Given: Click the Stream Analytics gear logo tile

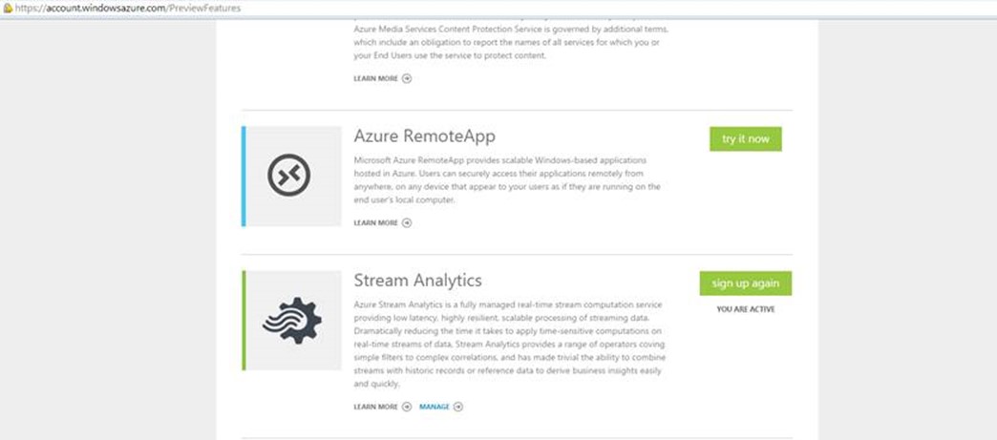Looking at the screenshot, I should tap(293, 321).
